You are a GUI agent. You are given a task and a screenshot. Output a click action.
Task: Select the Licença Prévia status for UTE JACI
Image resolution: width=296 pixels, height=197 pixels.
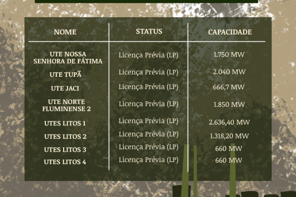pos(148,87)
